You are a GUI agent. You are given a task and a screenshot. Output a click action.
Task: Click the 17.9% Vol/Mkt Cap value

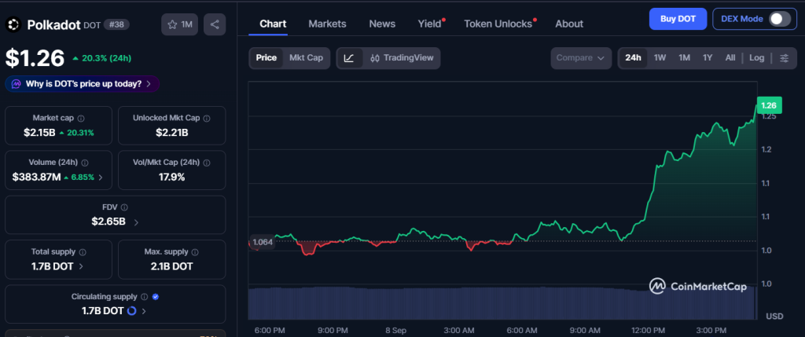click(x=172, y=178)
